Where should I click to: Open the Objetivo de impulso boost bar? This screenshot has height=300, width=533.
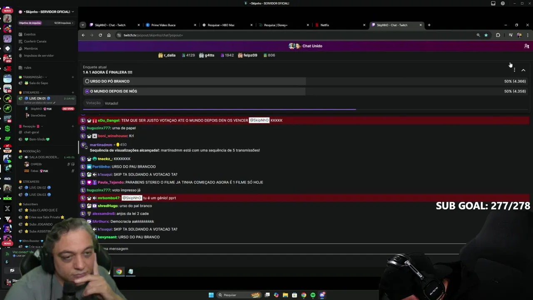pyautogui.click(x=46, y=23)
